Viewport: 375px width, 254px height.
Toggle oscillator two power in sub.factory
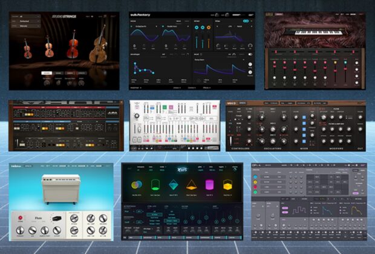point(163,27)
